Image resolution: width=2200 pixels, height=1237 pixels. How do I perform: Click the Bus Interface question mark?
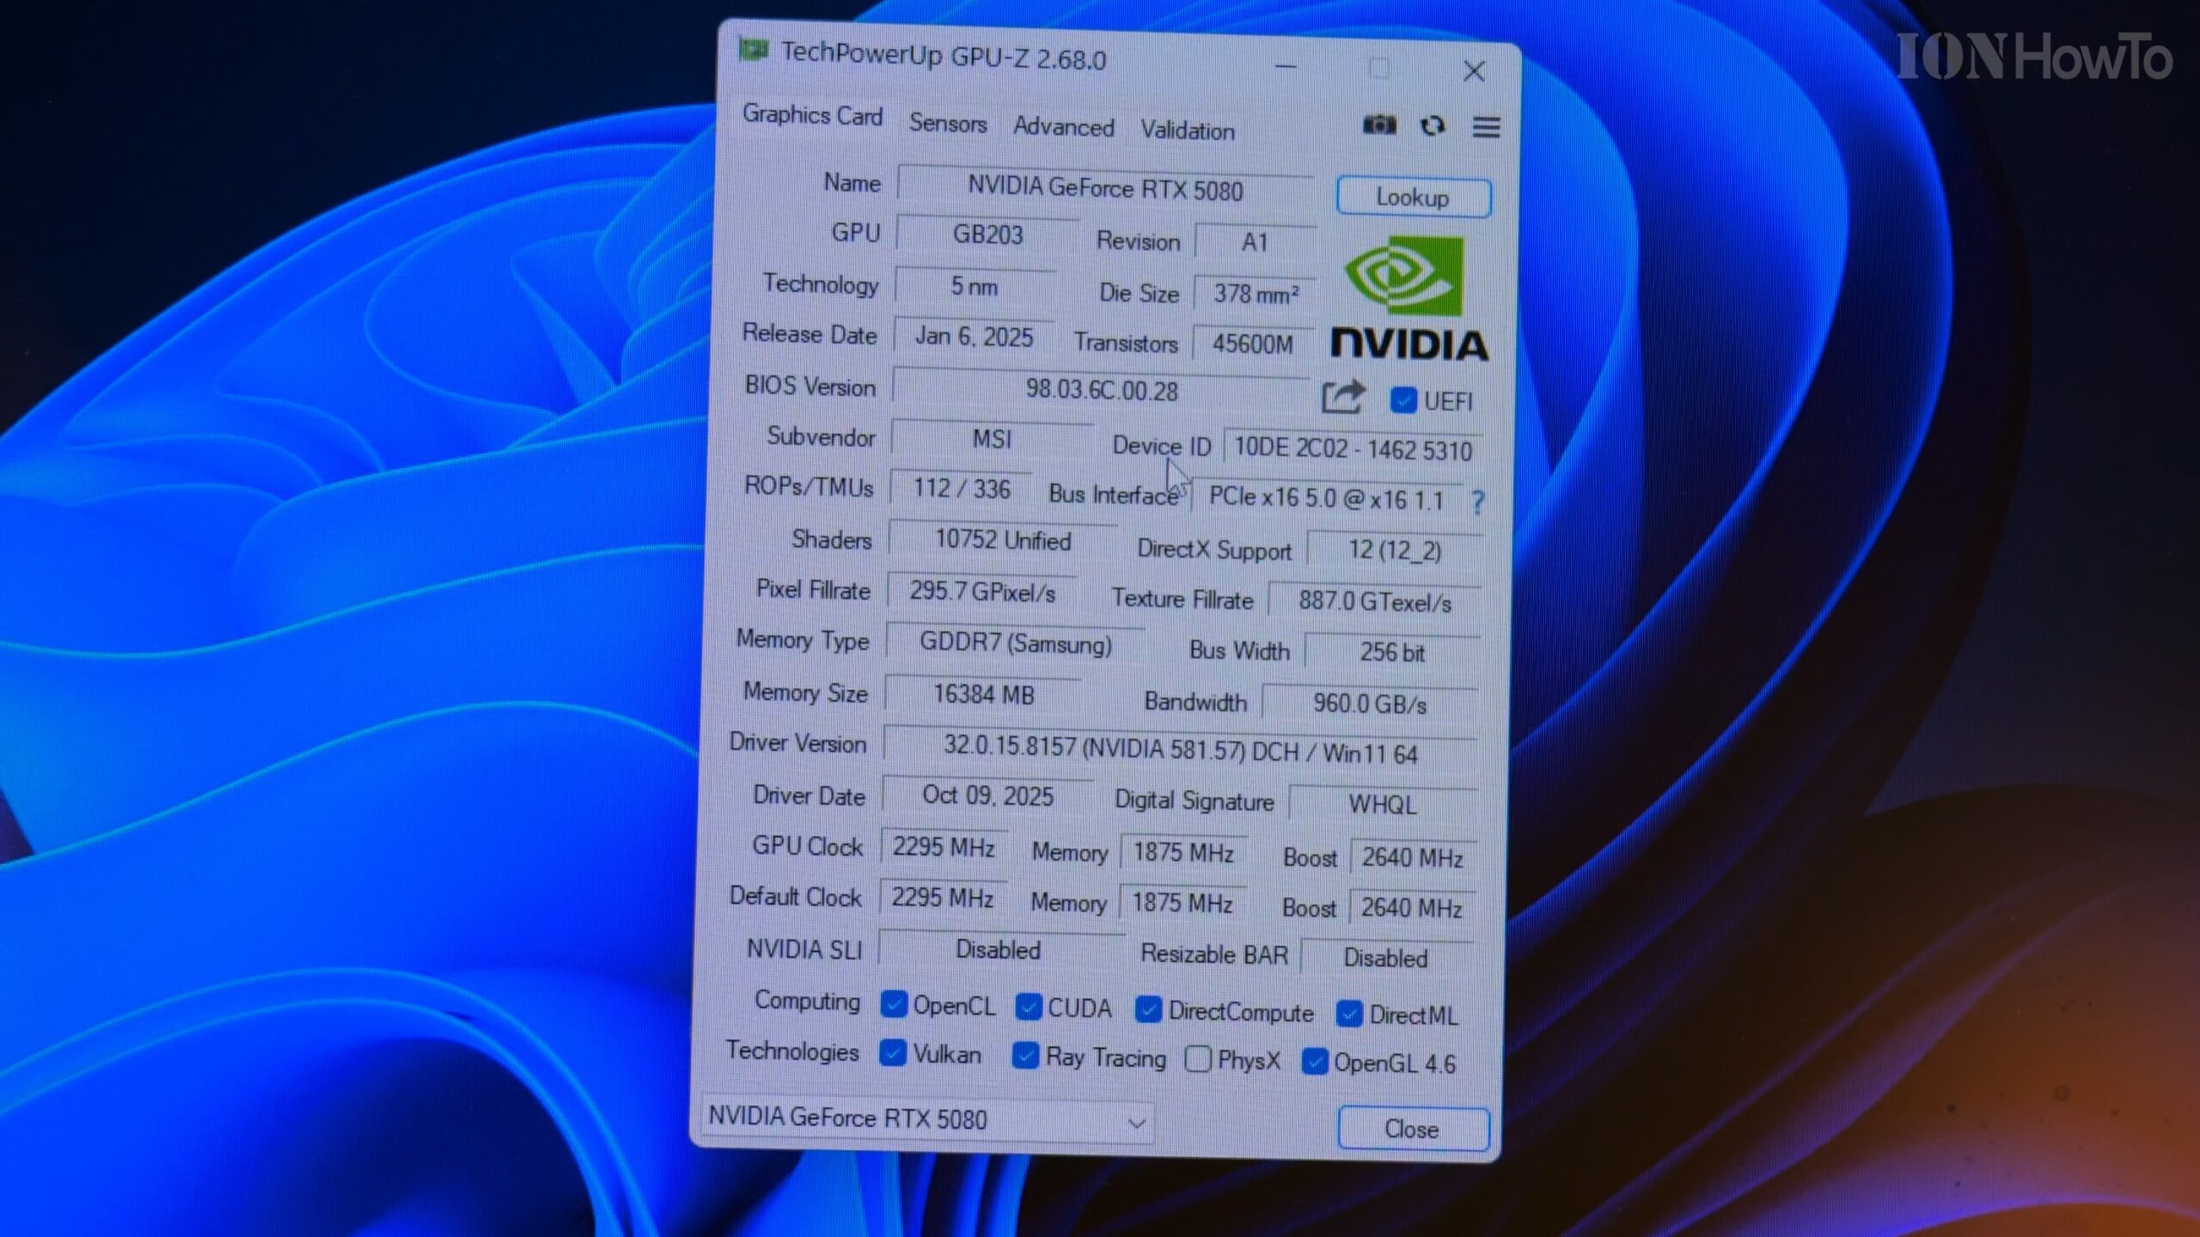[1477, 503]
